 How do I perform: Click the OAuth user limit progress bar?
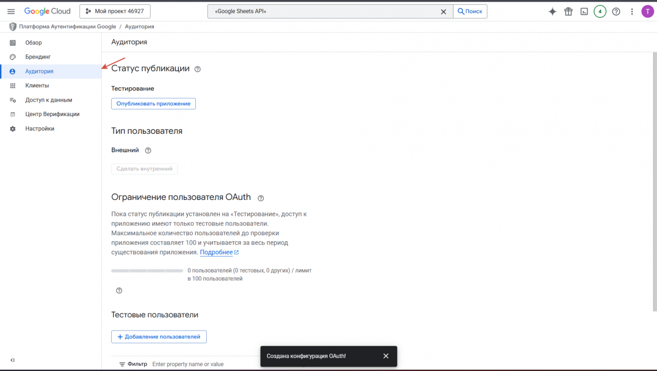pos(147,271)
